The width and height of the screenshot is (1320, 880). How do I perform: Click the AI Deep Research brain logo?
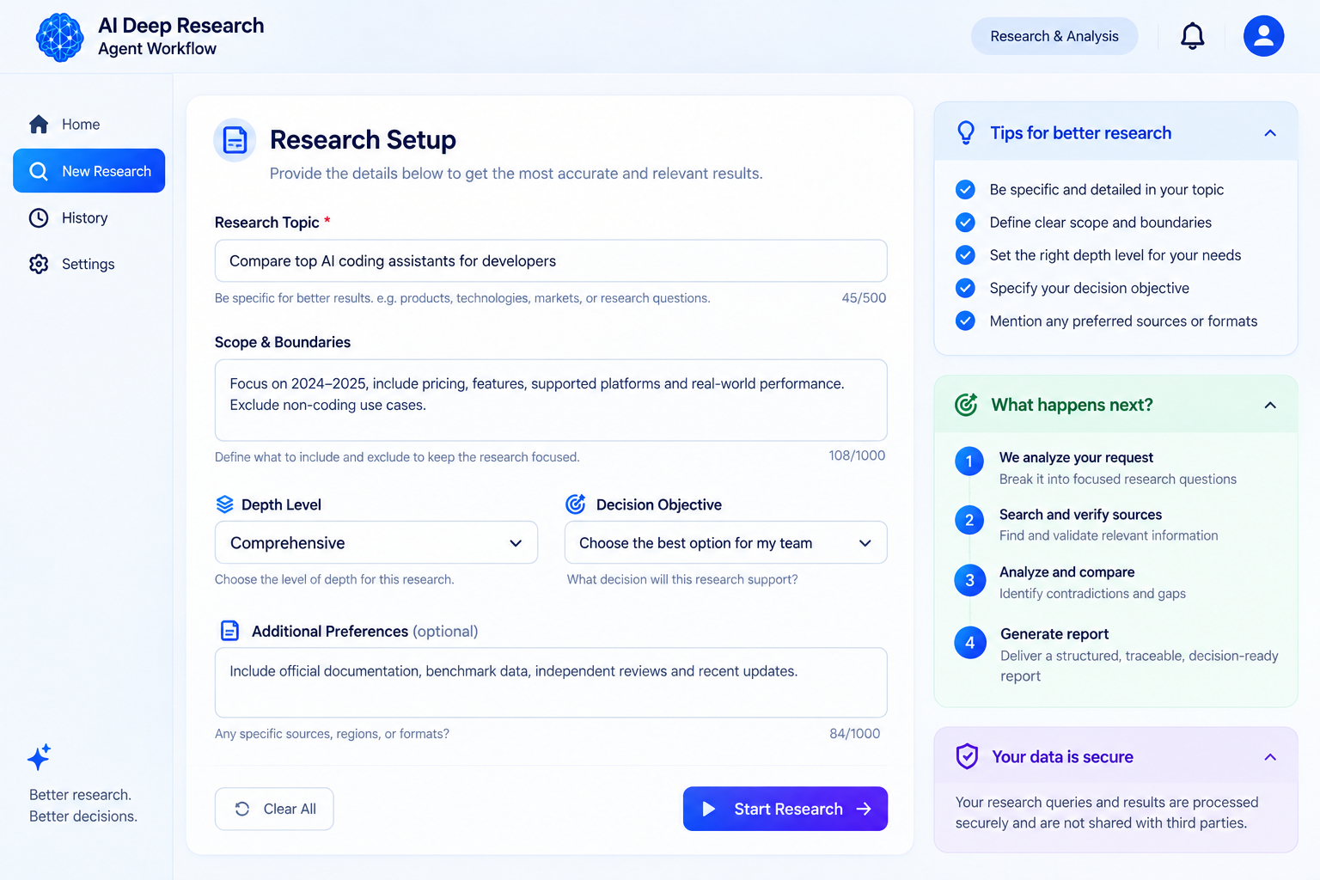click(x=60, y=37)
